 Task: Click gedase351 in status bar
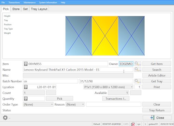pos(153,124)
